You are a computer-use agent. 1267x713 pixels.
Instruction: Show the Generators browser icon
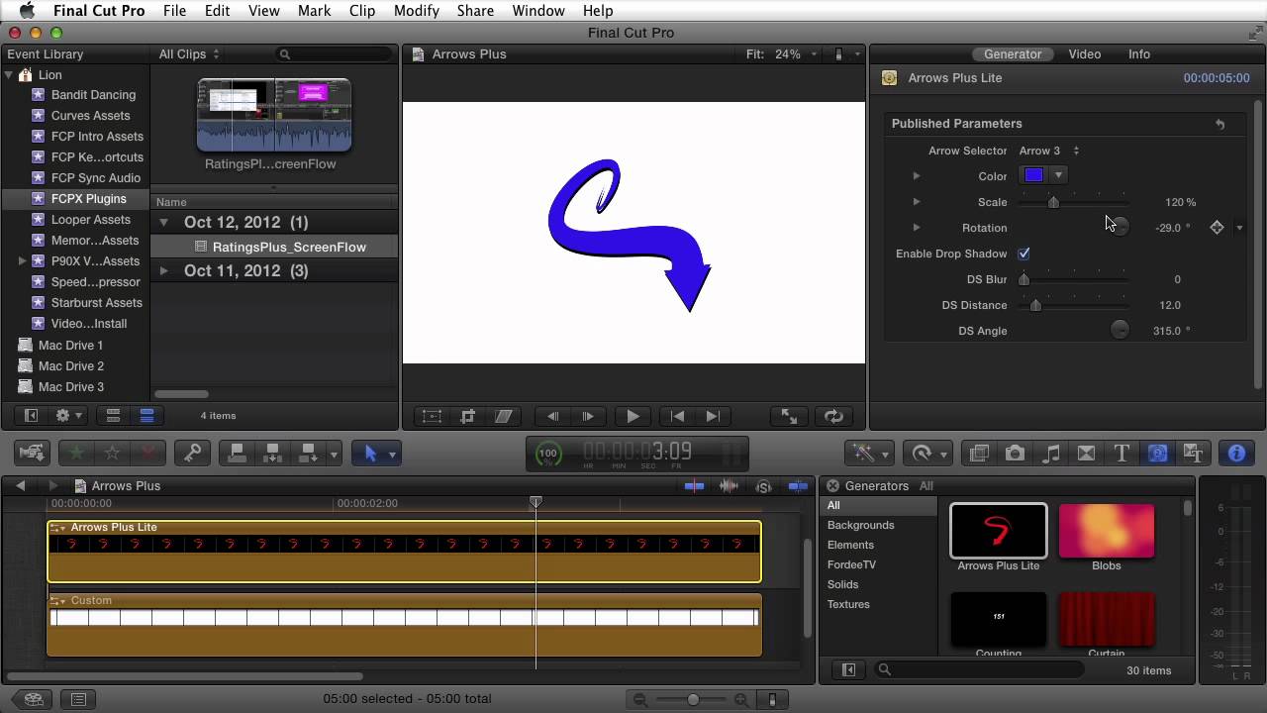tap(1157, 454)
